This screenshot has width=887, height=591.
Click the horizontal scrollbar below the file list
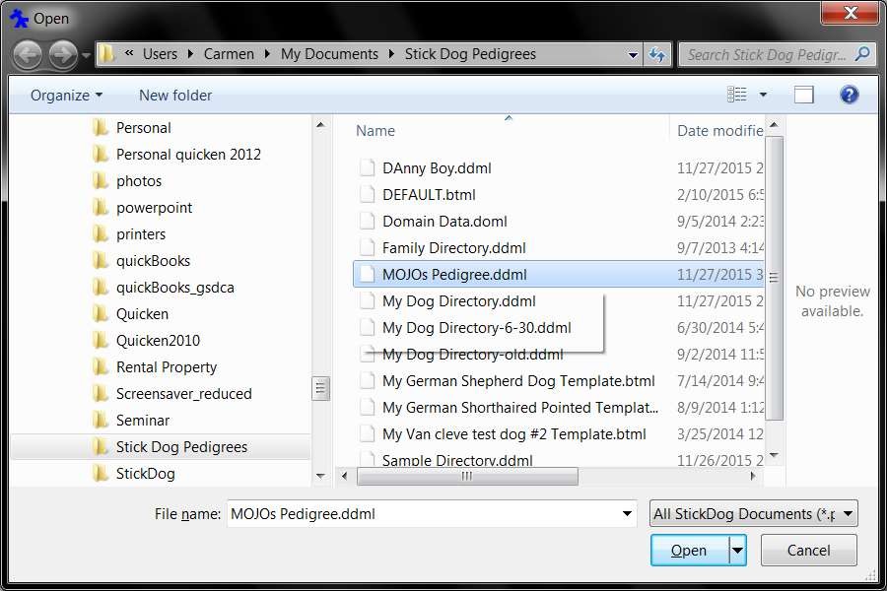tap(468, 477)
